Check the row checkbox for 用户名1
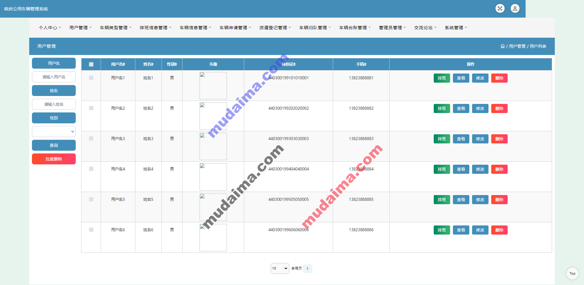584x285 pixels. coord(91,78)
